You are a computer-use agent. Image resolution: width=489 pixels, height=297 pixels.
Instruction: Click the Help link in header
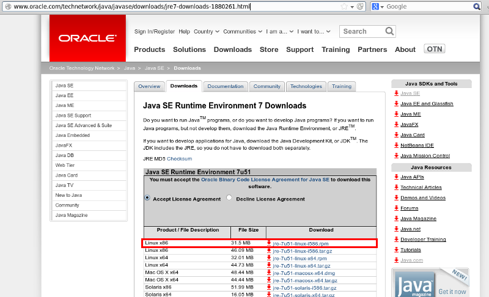coord(184,32)
